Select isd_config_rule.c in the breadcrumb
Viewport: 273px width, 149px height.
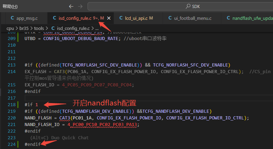[73, 28]
